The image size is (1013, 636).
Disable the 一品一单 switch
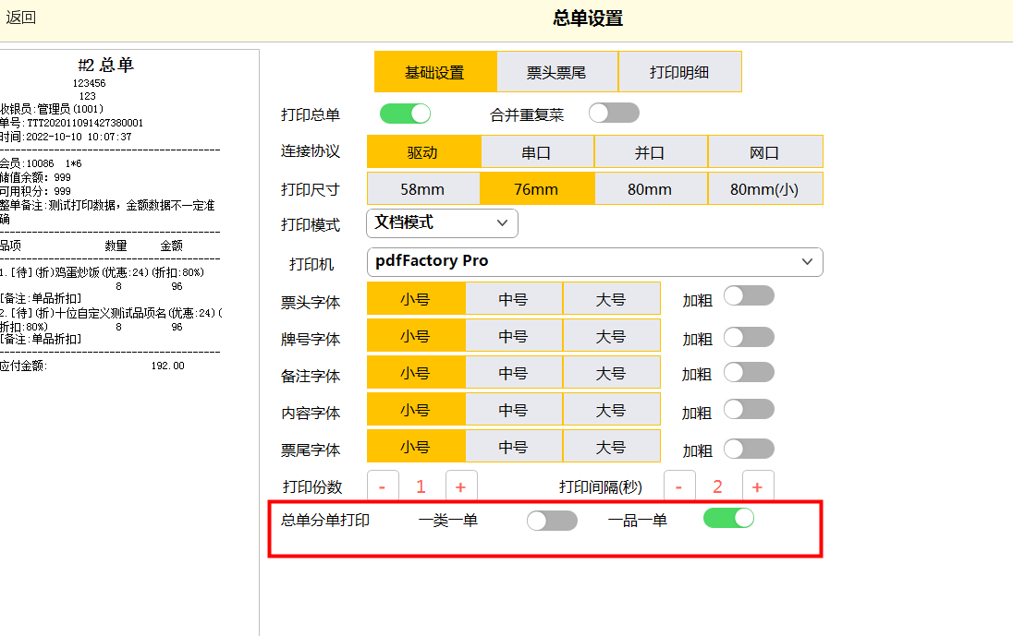728,518
